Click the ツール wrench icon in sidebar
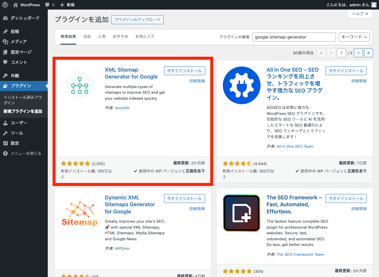Viewport: 379px width, 277px height. tap(5, 133)
